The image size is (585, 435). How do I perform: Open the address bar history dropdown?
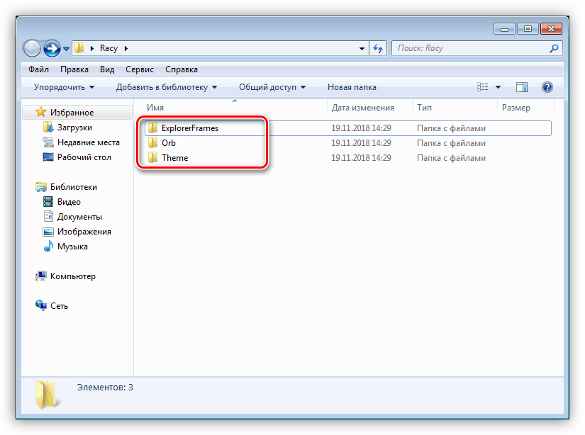pyautogui.click(x=362, y=49)
